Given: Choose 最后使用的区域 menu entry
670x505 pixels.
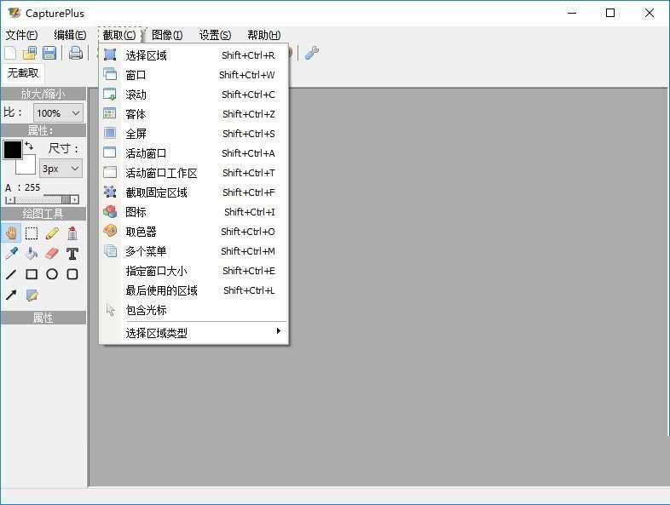Looking at the screenshot, I should (193, 290).
